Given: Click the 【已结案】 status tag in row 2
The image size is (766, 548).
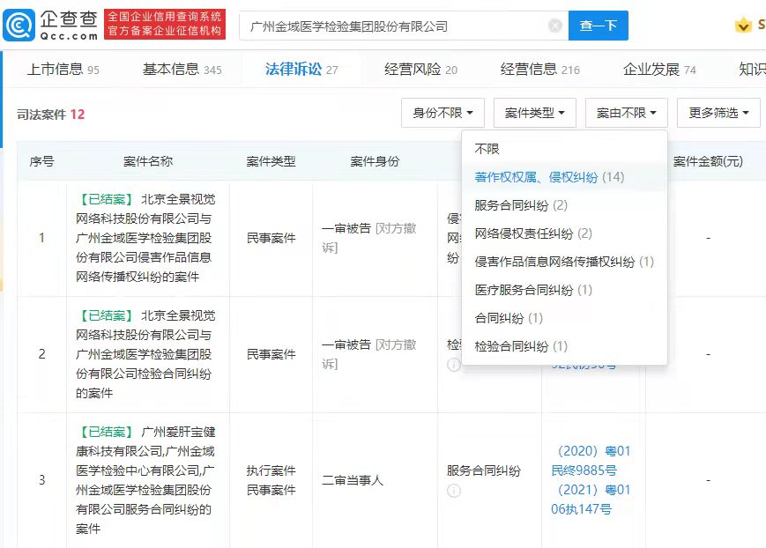Looking at the screenshot, I should [x=106, y=315].
